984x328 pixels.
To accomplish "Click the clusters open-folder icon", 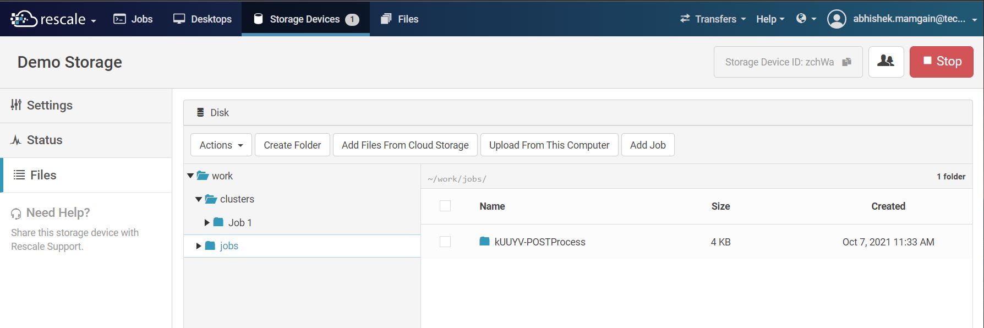I will pos(211,199).
